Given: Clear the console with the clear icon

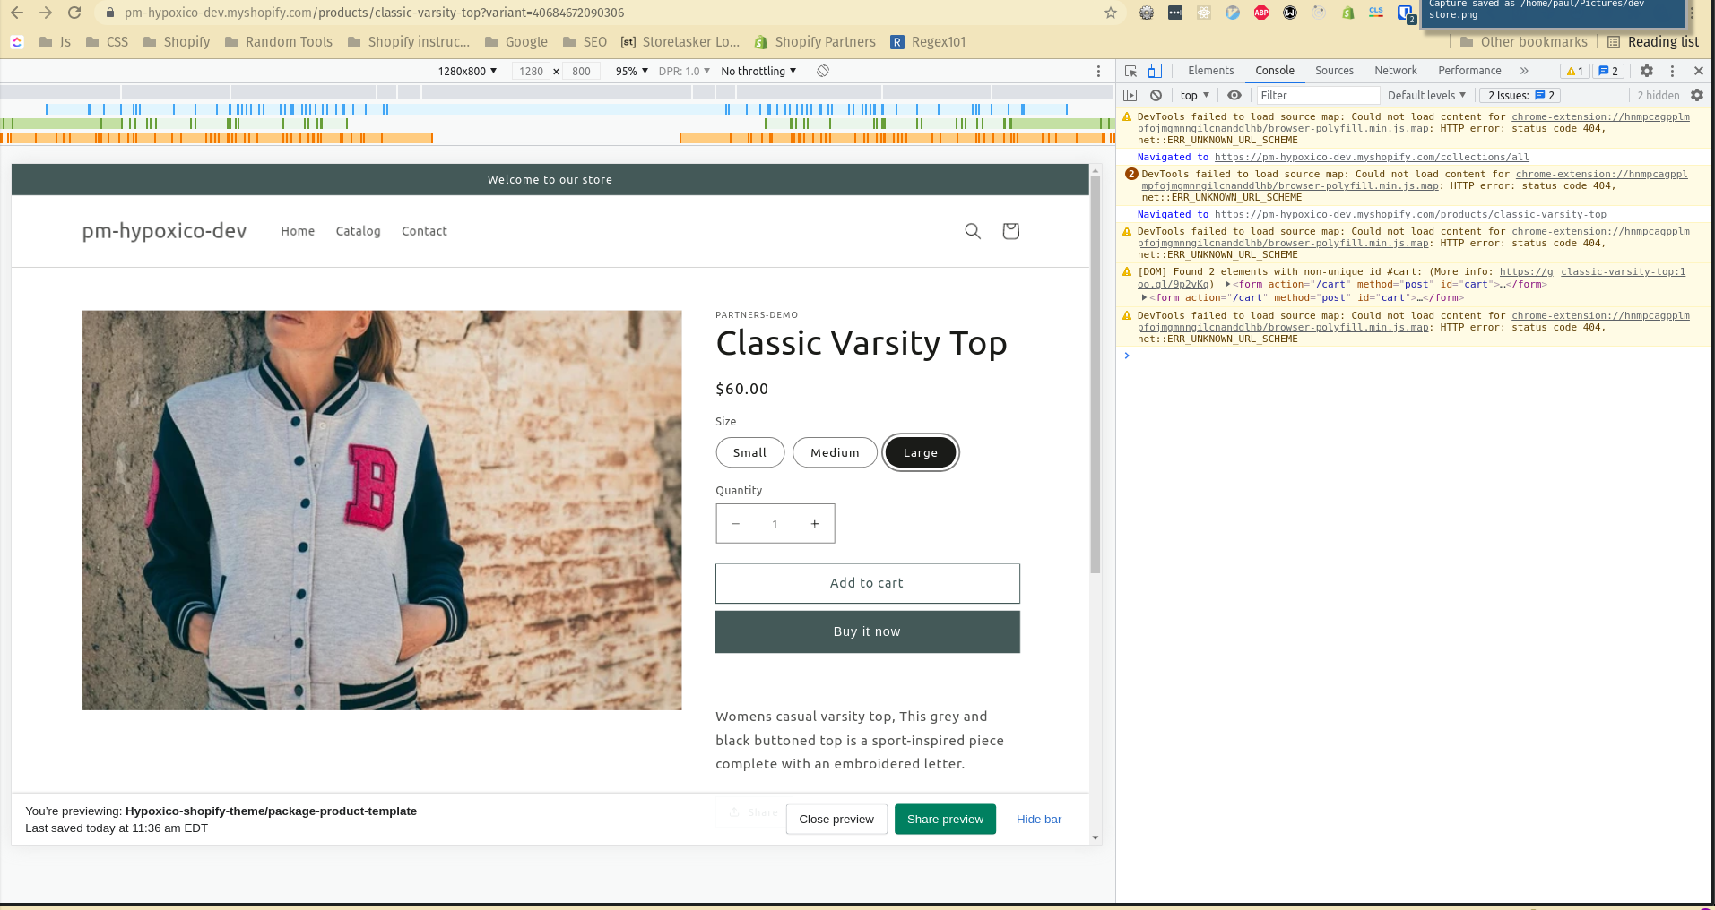Looking at the screenshot, I should [1156, 95].
